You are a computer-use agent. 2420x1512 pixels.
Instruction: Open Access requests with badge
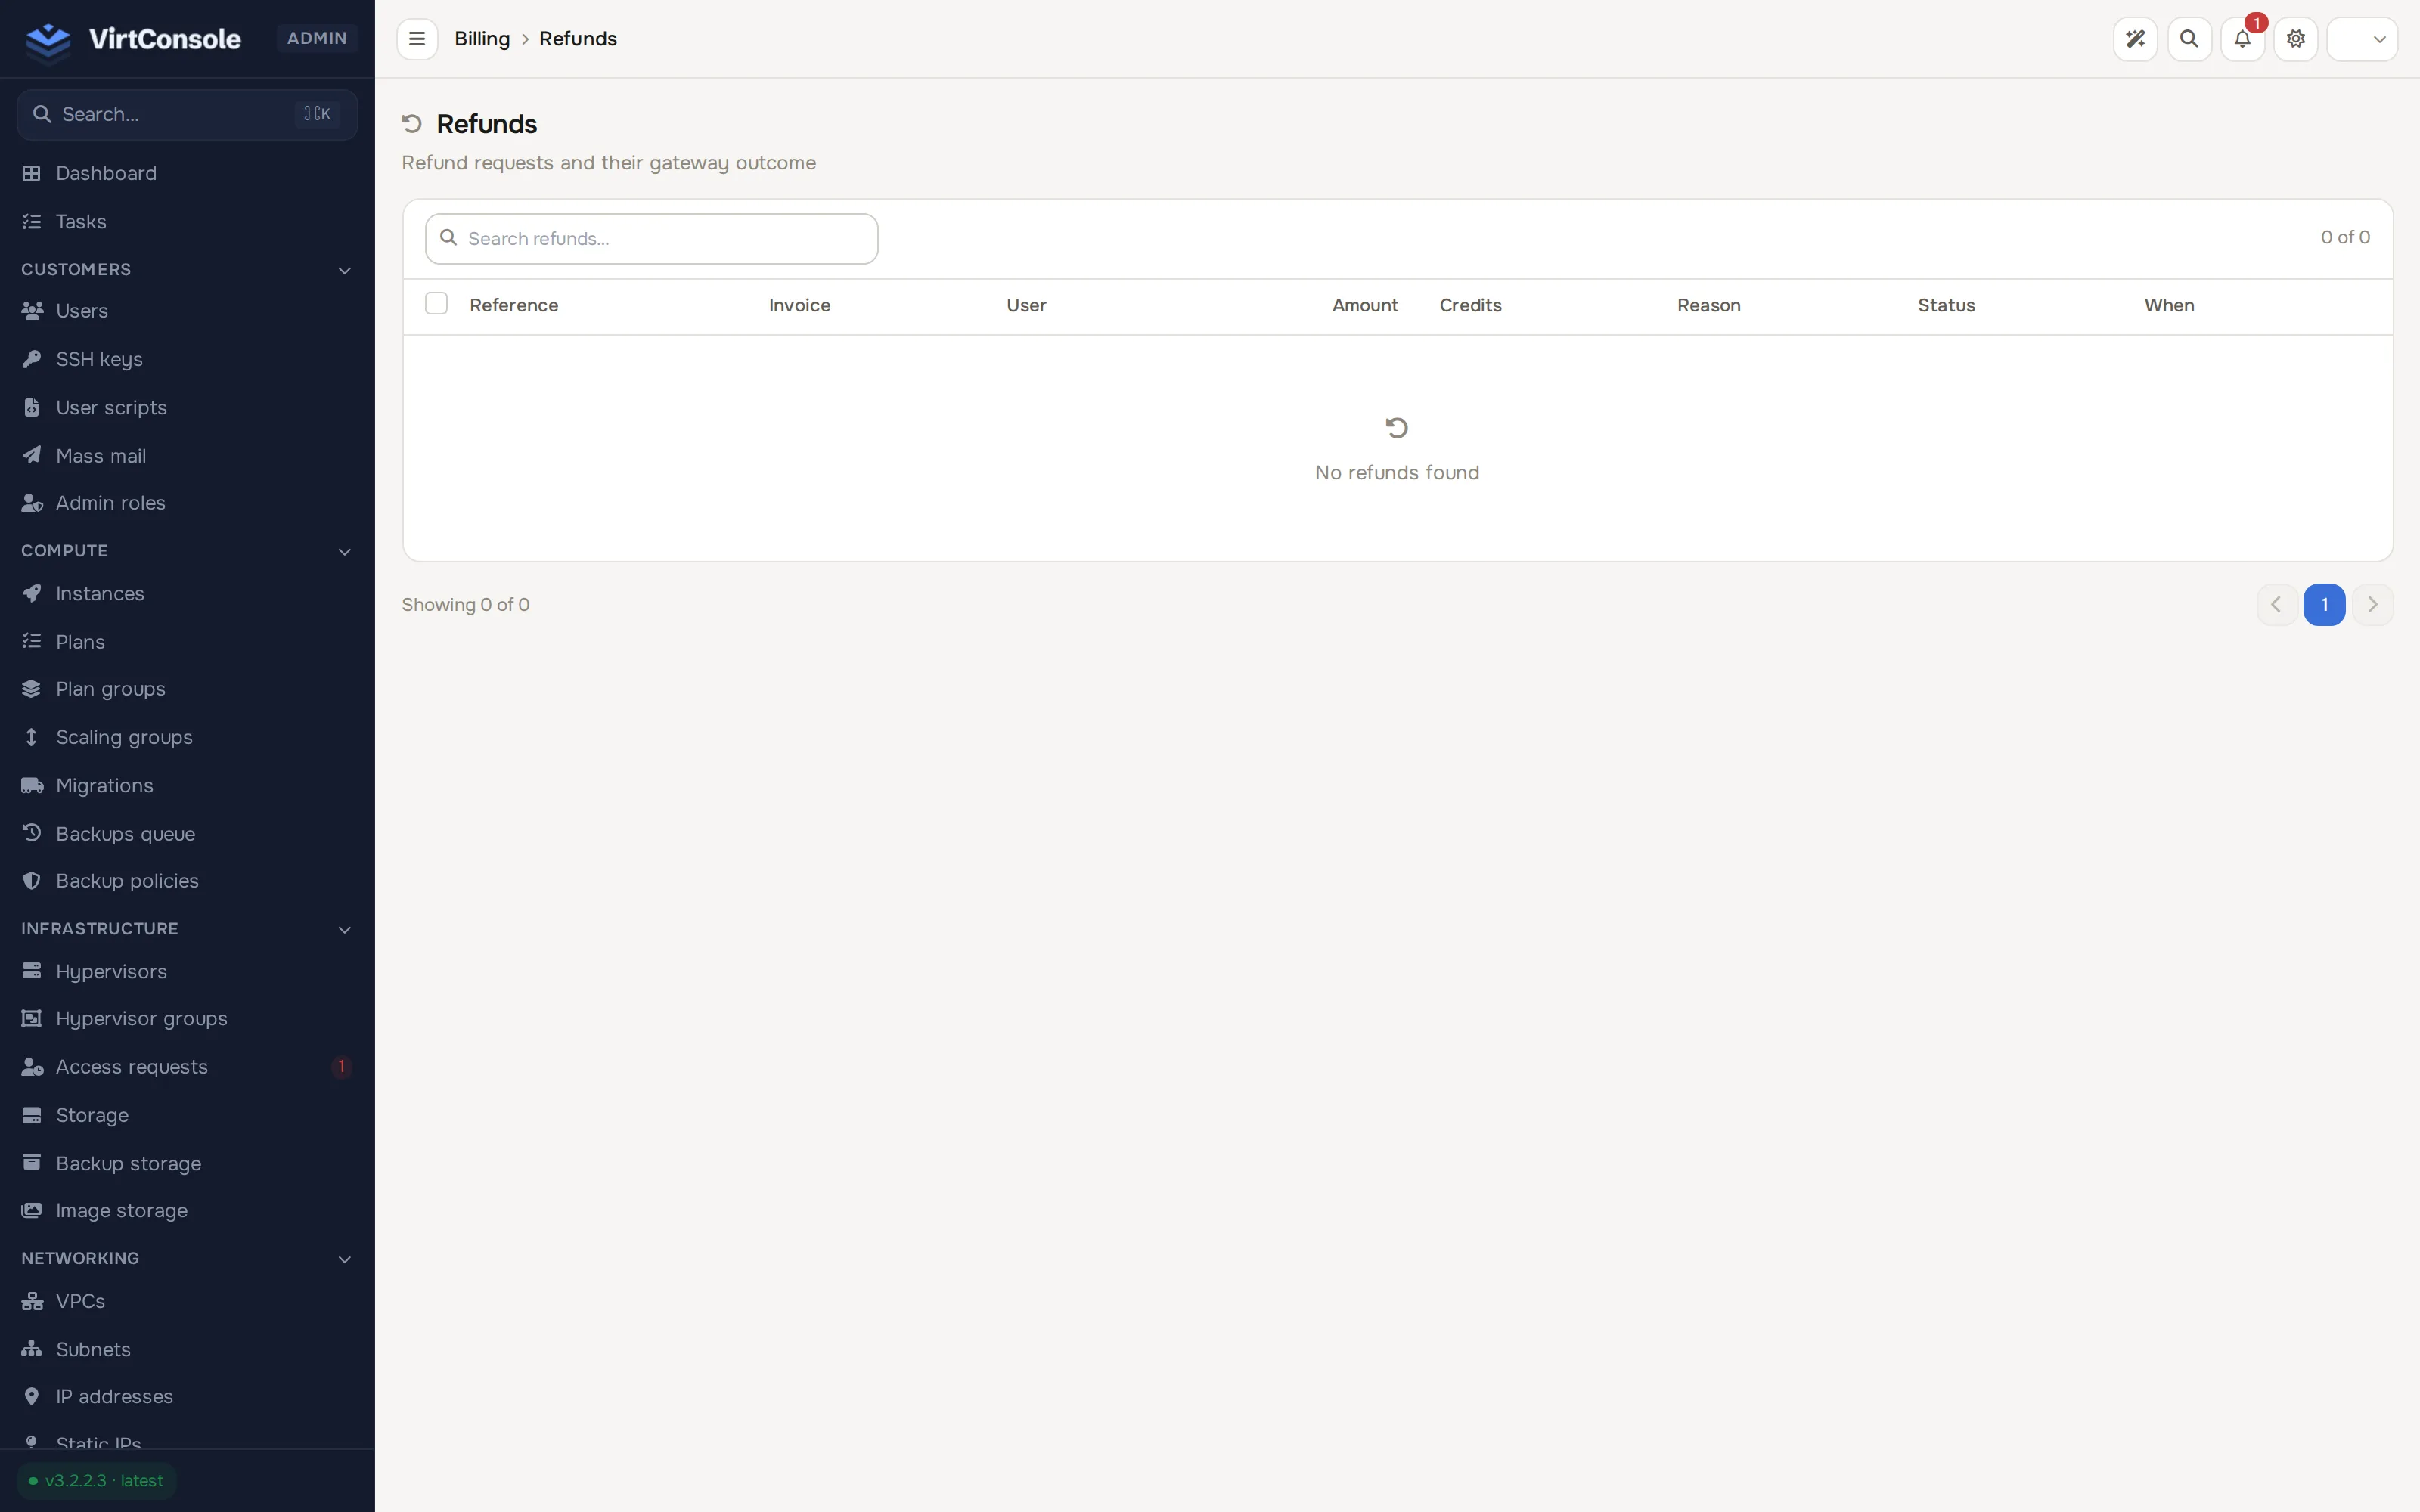(187, 1066)
